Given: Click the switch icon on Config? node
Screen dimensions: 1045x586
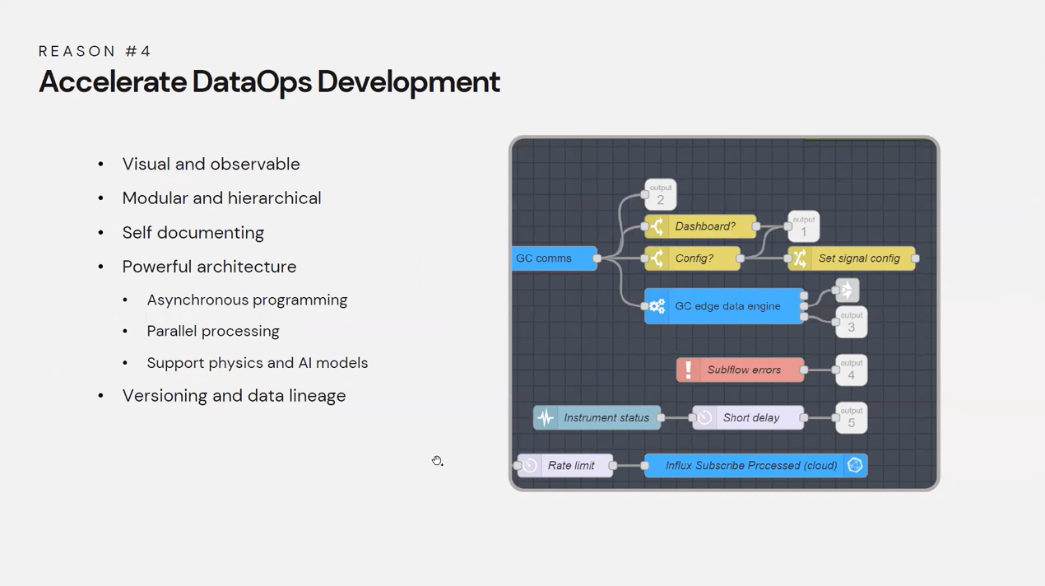Looking at the screenshot, I should [x=657, y=258].
